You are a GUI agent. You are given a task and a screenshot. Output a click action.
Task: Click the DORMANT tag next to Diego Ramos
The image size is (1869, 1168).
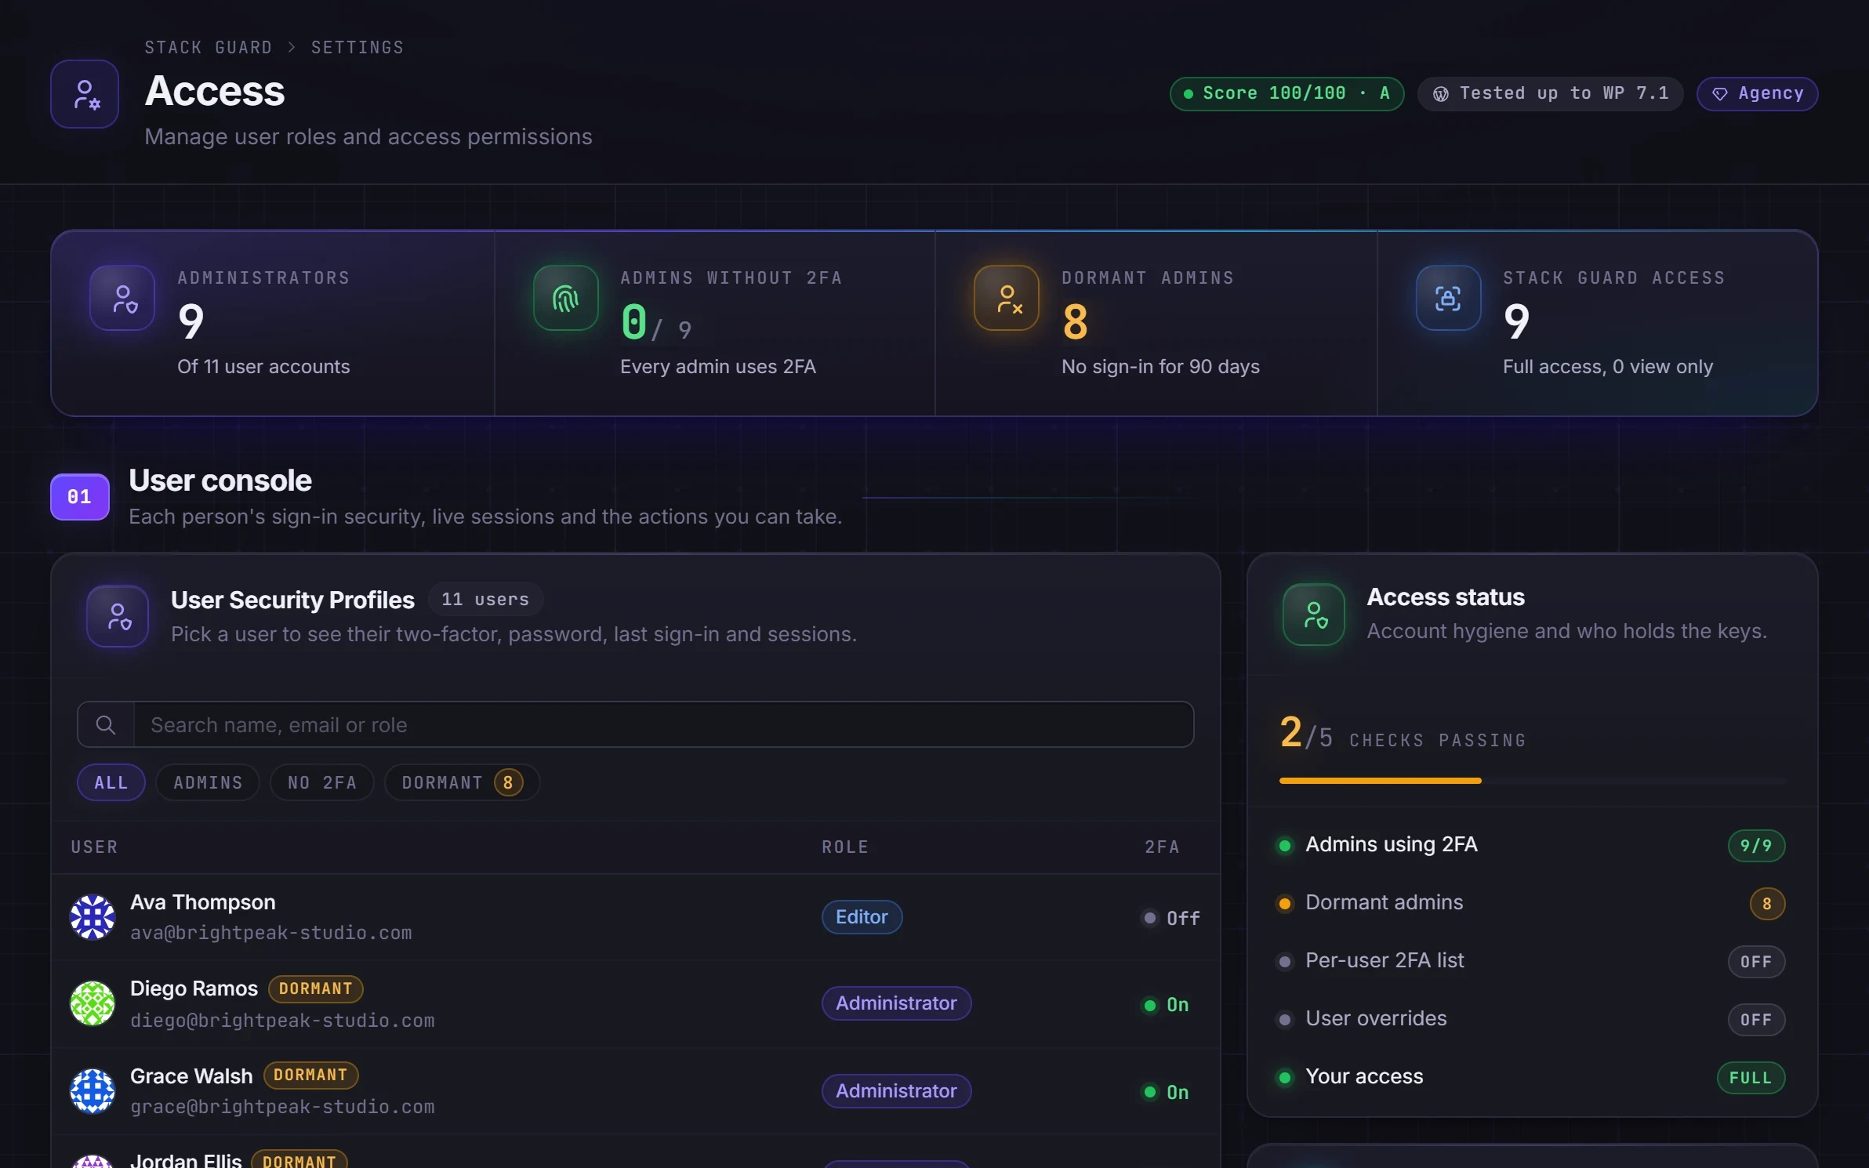coord(316,988)
